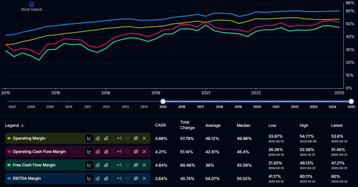Click the Operating Cash Flow Margin legend label
Viewport: 358px width, 187px height.
[39, 152]
